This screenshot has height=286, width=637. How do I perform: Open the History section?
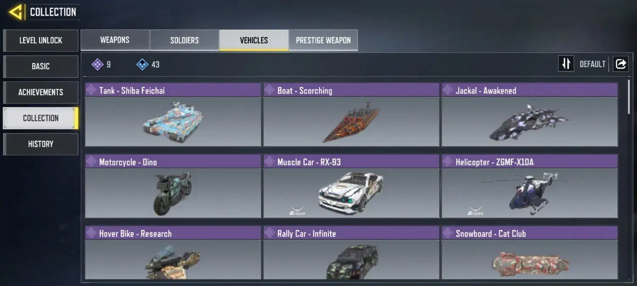41,144
